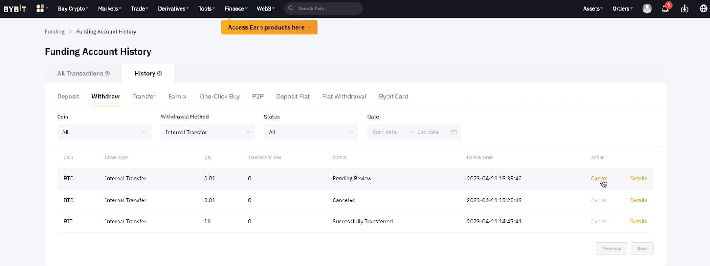Viewport: 710px width, 266px height.
Task: Open the globe language selector
Action: 703,9
